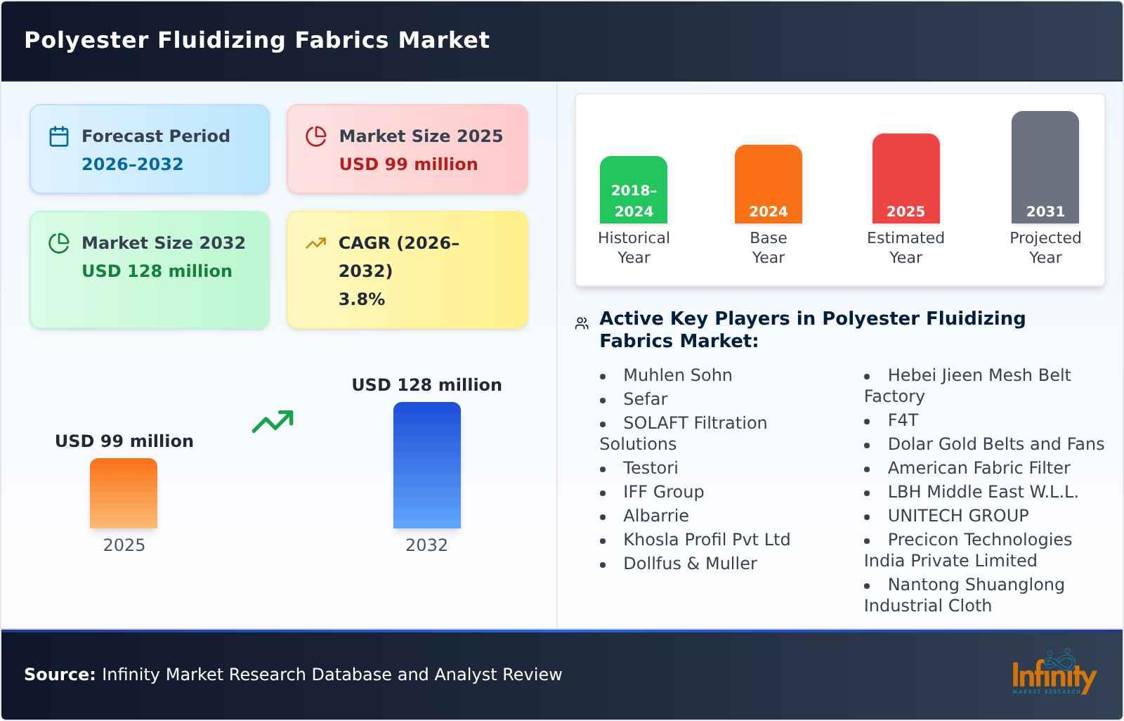Collapse the Forecast Period card
Screen dimensions: 1124x721
149,148
